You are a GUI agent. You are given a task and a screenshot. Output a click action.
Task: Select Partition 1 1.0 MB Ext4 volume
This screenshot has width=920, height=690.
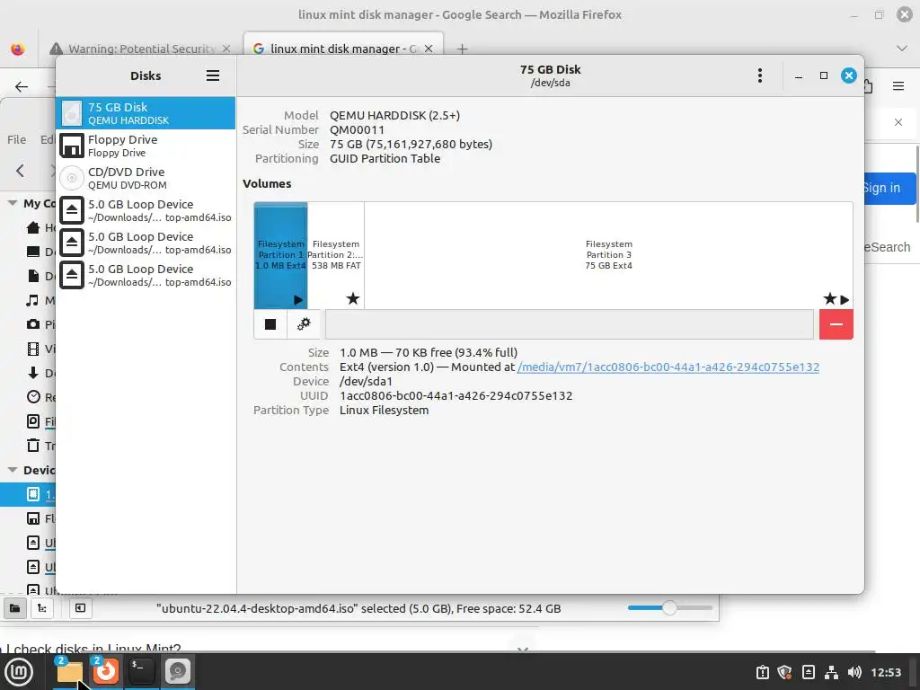(x=280, y=255)
